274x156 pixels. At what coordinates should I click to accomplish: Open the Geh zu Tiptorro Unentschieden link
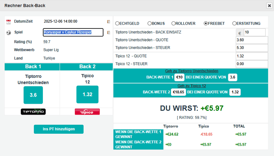coord(191,71)
